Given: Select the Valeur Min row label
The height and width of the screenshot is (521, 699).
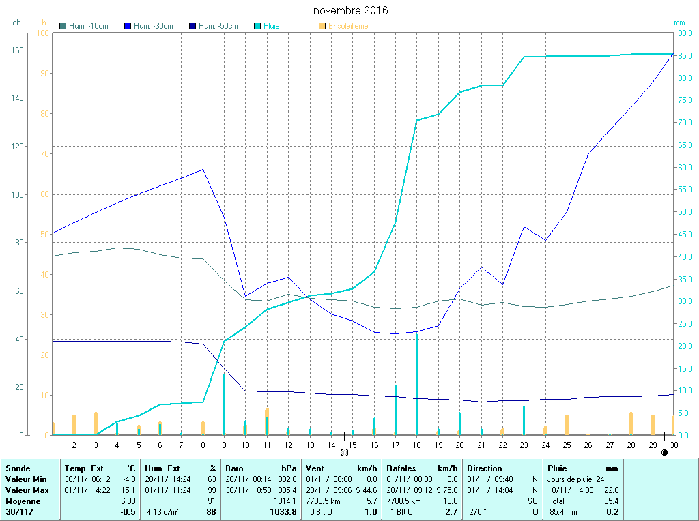Looking at the screenshot, I should [25, 479].
